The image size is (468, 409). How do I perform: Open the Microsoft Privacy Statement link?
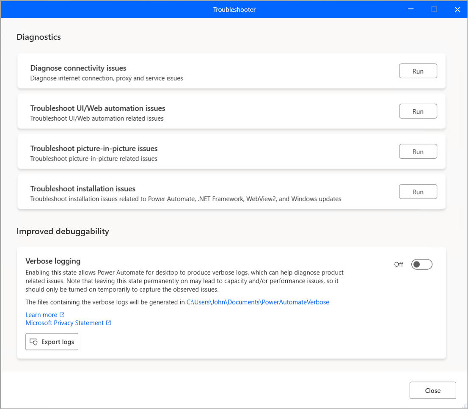coord(64,323)
